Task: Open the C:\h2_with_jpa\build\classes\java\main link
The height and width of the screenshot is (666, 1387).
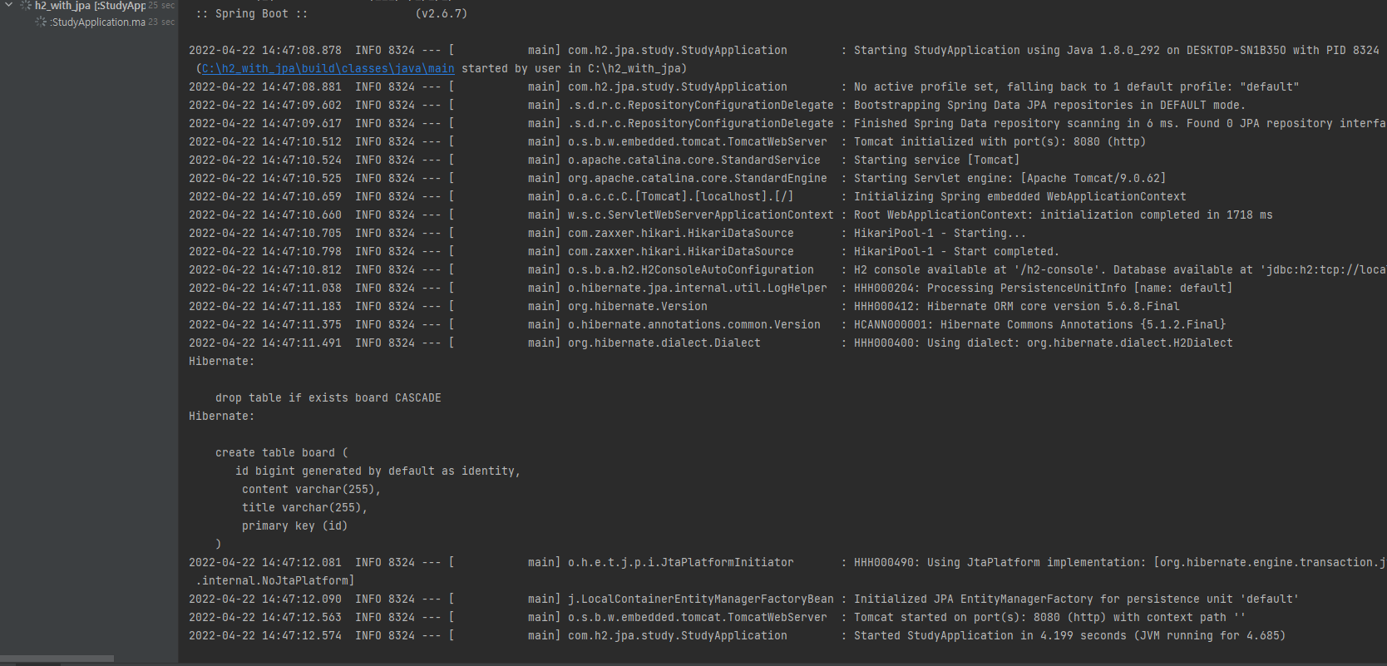Action: 328,68
